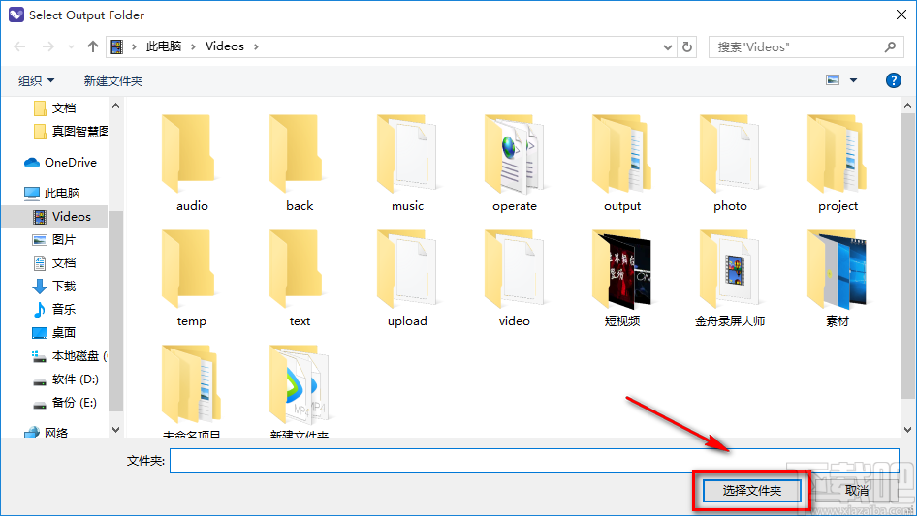
Task: Select 网络 in navigation pane
Action: click(47, 433)
